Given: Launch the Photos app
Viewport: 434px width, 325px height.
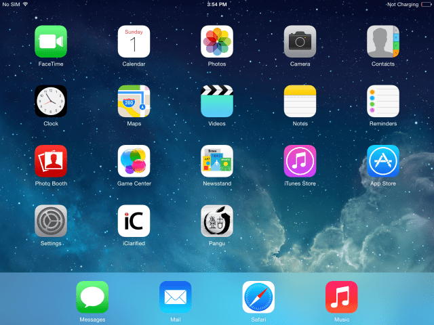Looking at the screenshot, I should (217, 41).
